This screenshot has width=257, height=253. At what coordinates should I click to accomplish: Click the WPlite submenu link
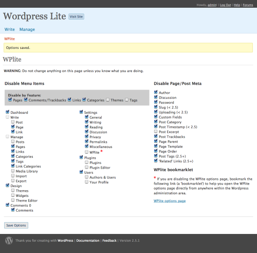[9, 39]
